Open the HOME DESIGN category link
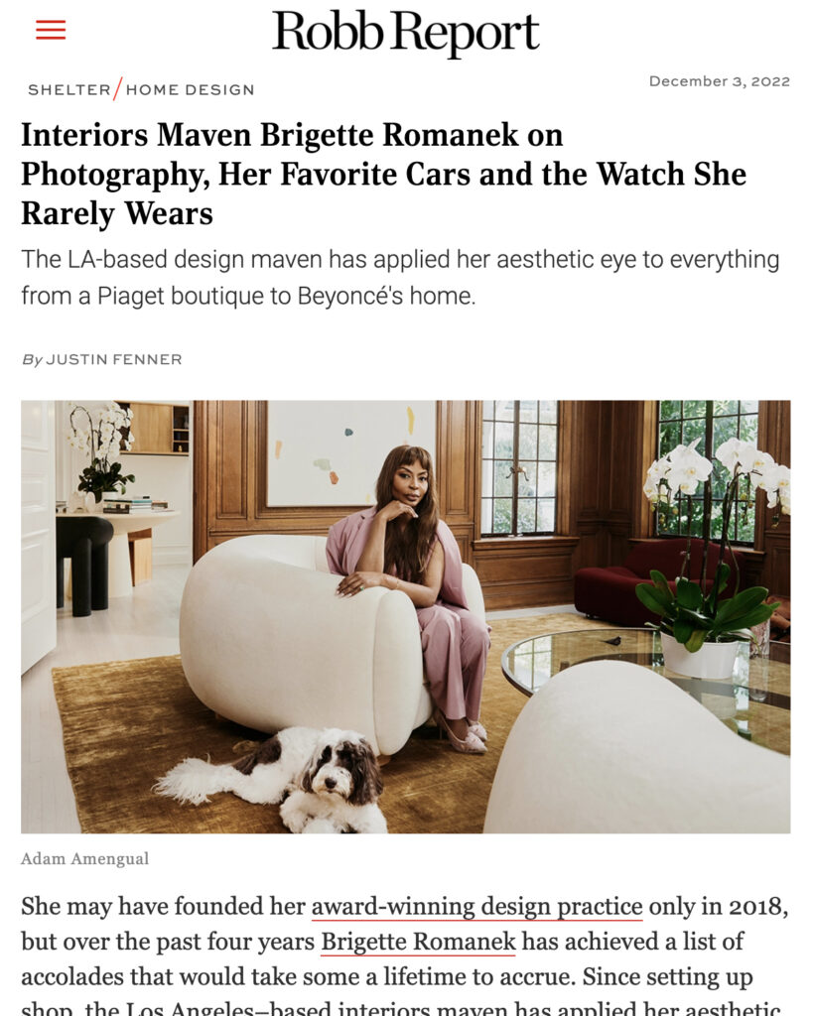813x1016 pixels. point(190,89)
